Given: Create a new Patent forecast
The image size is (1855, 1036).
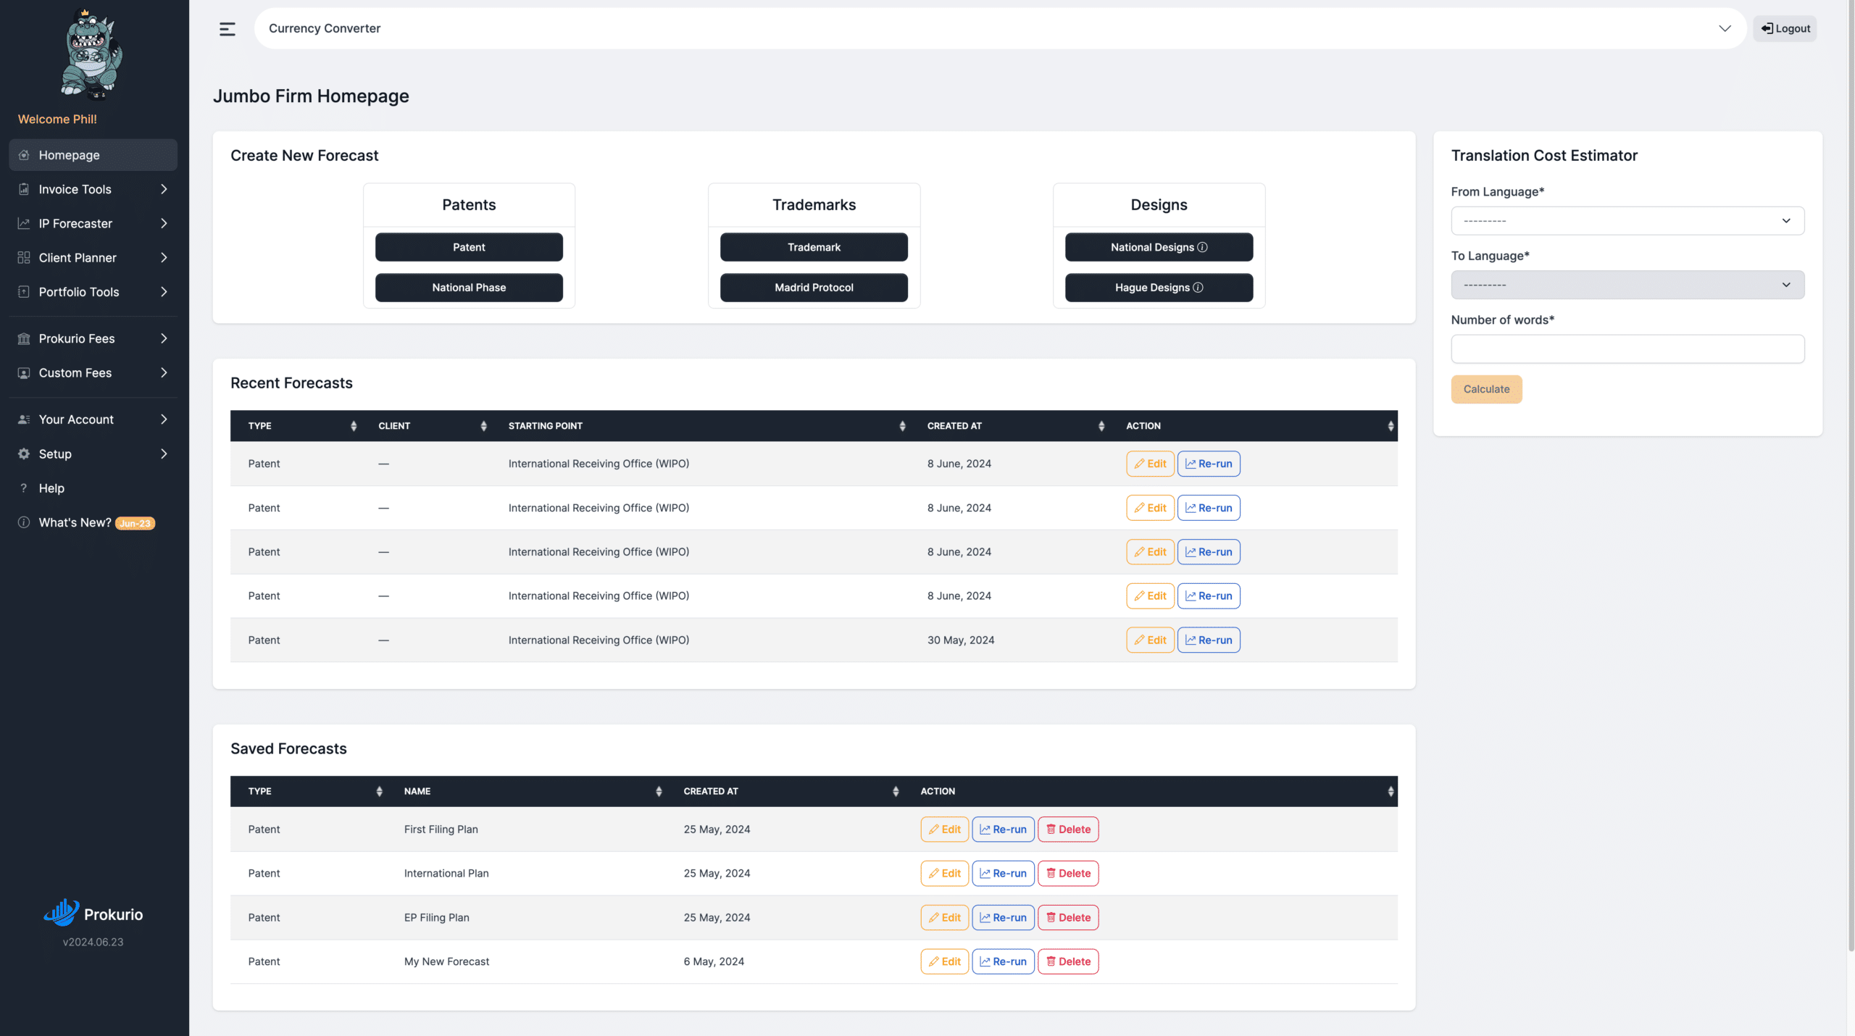Looking at the screenshot, I should click(469, 247).
